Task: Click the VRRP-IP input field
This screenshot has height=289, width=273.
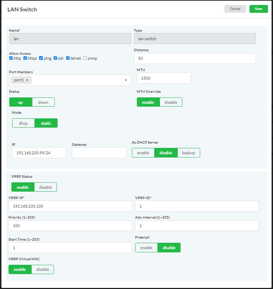Action: tap(70, 206)
